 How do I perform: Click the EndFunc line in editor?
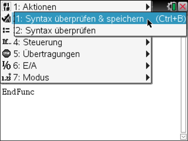point(18,92)
